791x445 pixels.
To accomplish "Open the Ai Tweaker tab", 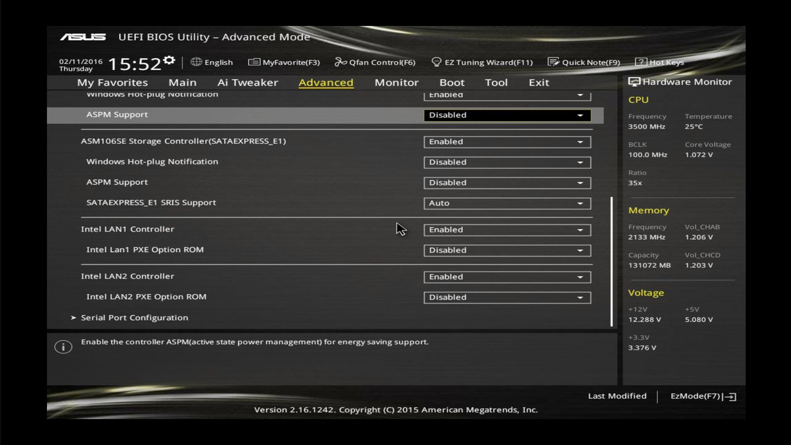I will [248, 82].
